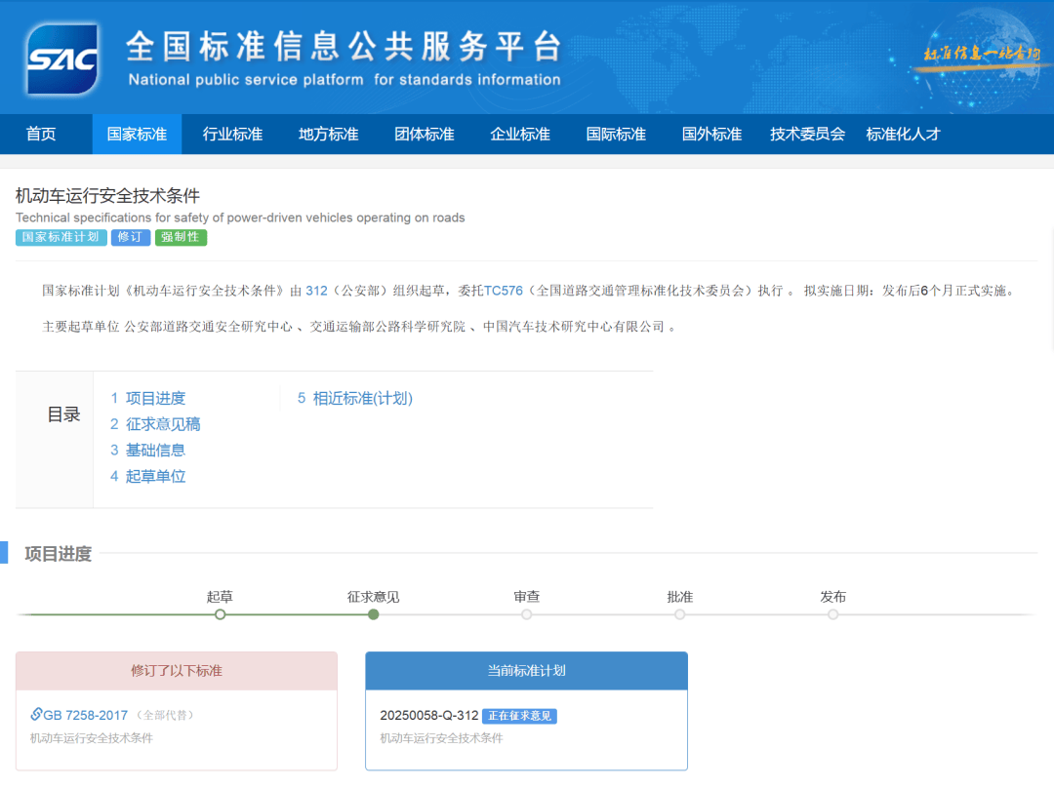Select the 发布 progress step marker
The image size is (1054, 788).
833,614
